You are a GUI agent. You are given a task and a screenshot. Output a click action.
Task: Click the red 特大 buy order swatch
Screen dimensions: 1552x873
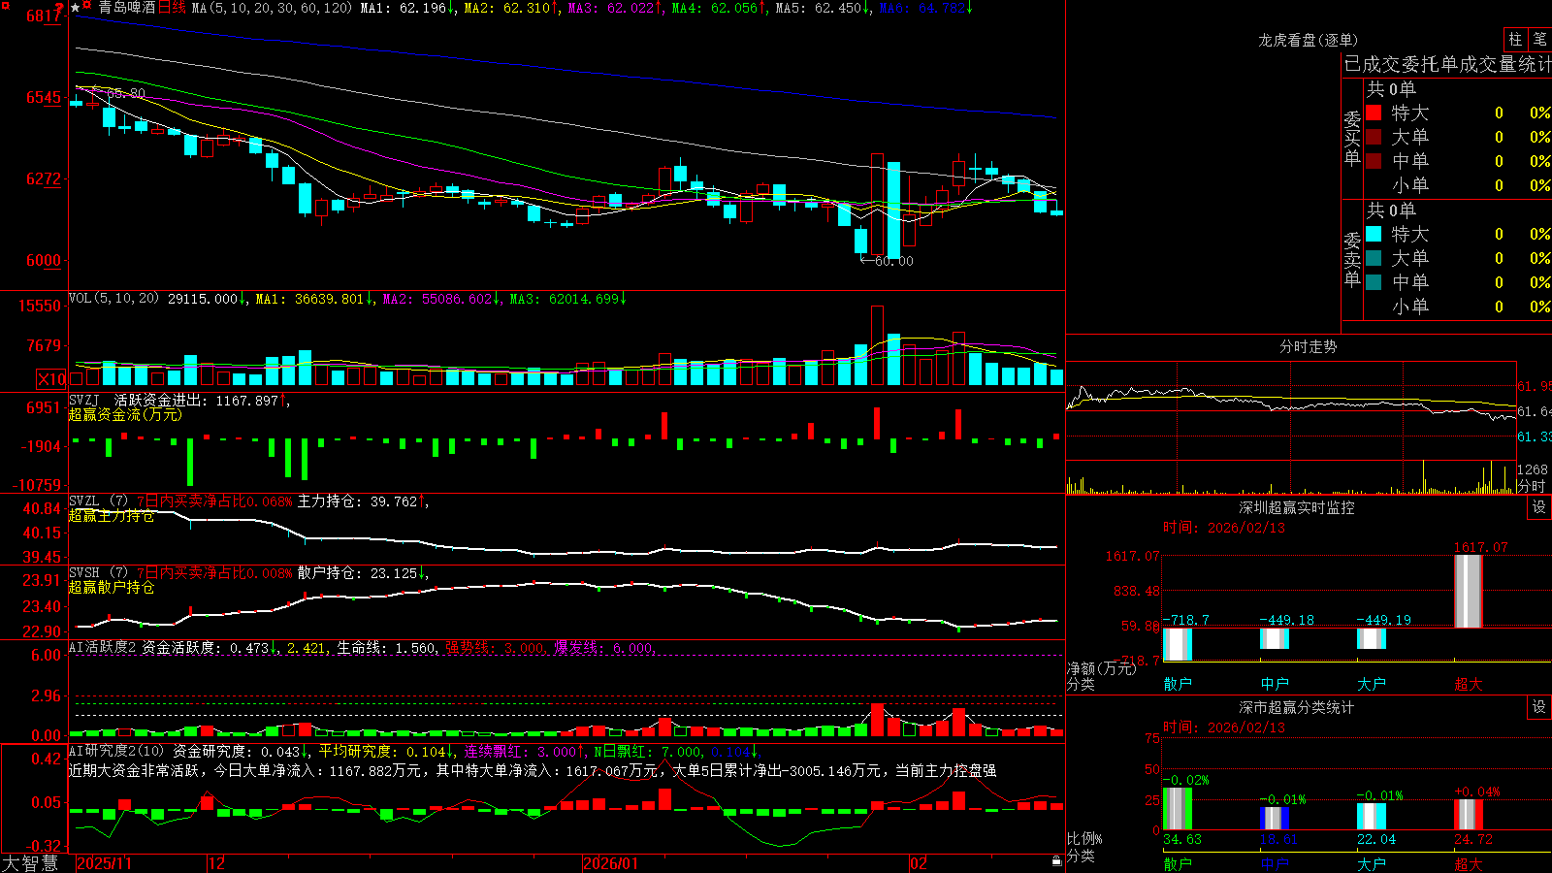coord(1374,113)
